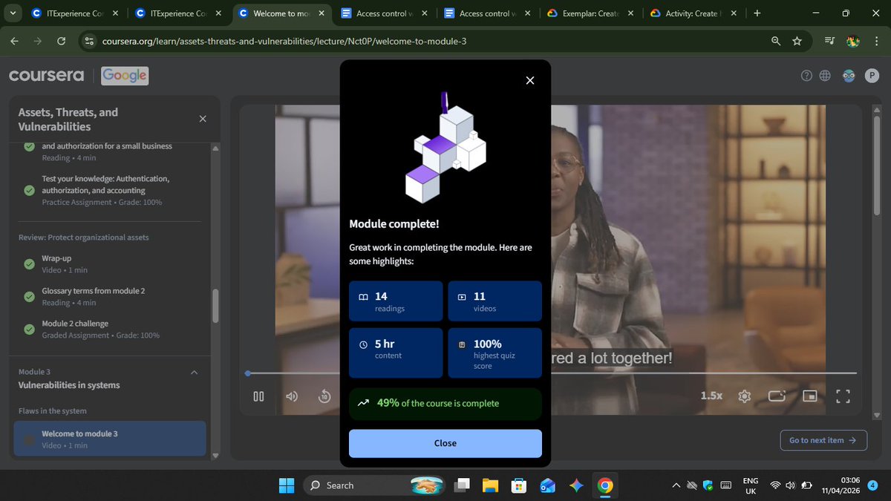Open Module 2 challenge graded assignment

(110, 329)
